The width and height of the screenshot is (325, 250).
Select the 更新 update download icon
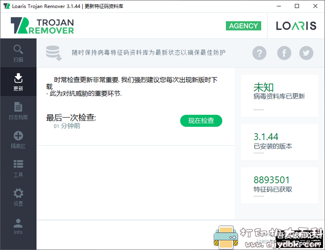click(18, 78)
